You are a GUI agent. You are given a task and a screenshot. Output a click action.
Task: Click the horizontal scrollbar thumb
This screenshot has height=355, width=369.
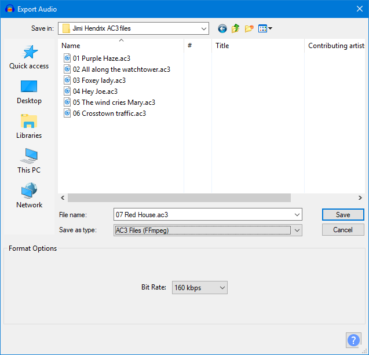click(179, 198)
